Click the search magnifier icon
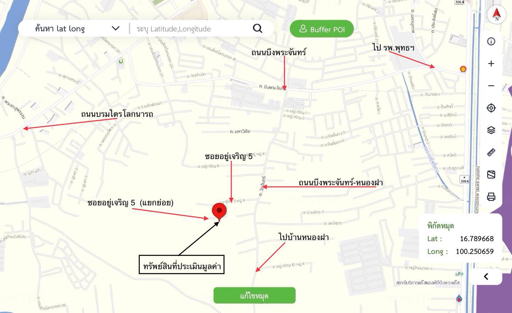Screen dimensions: 512x313 tap(257, 28)
